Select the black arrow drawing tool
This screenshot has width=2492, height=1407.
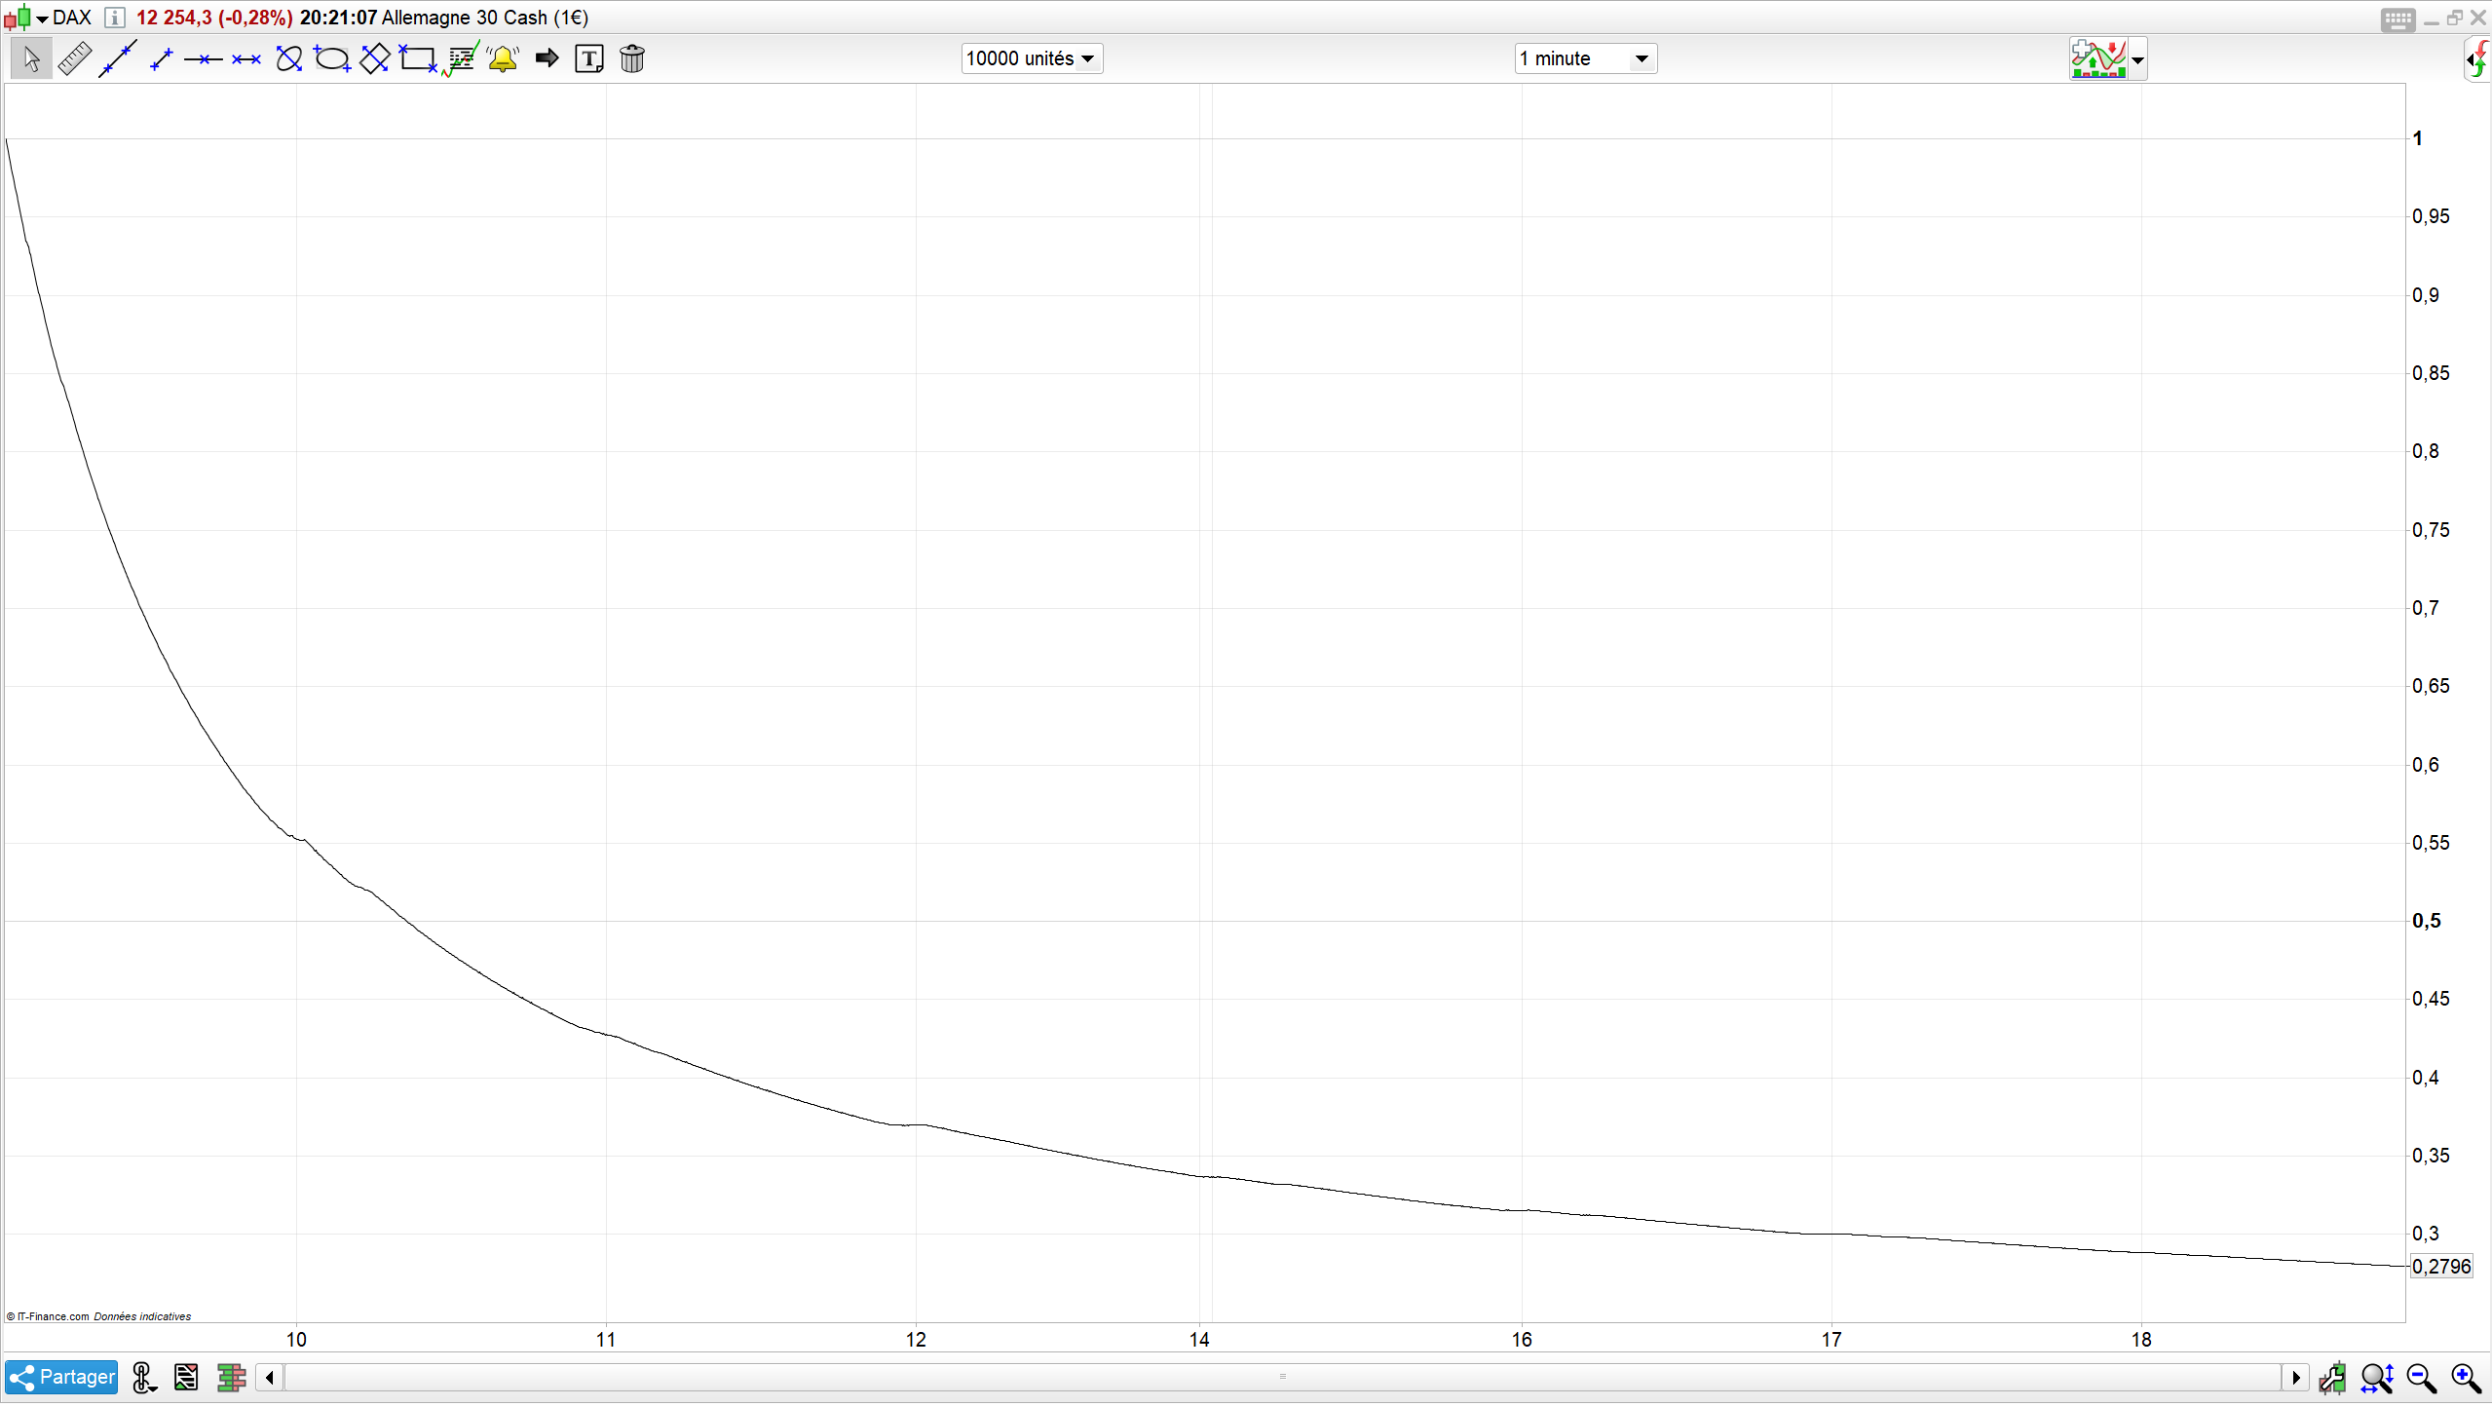coord(547,59)
